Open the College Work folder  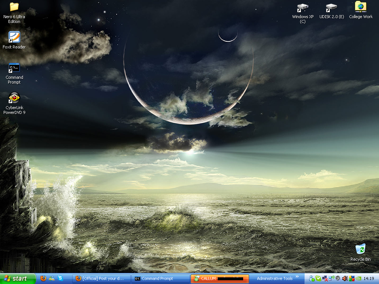(x=360, y=7)
